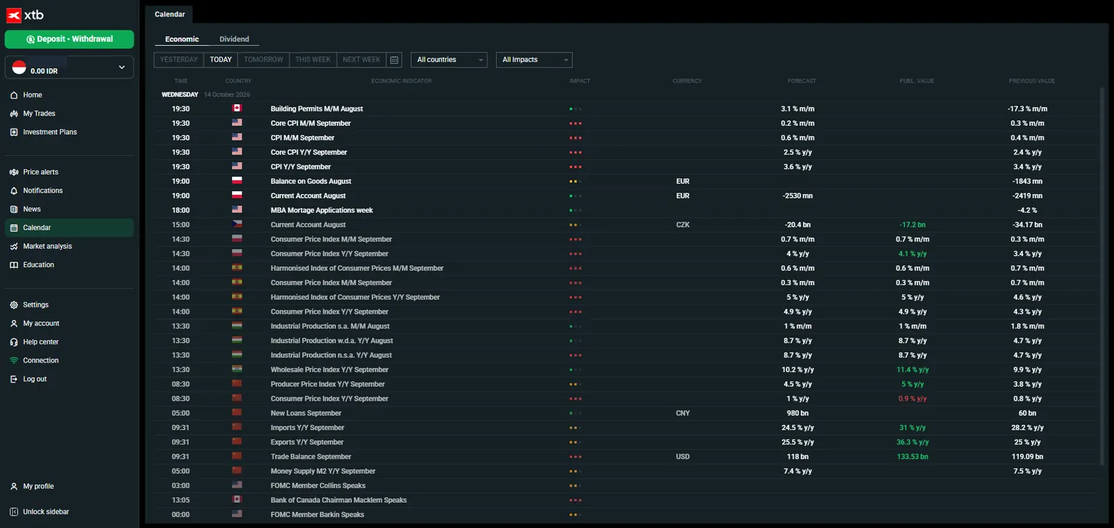
Task: Click the xtb logo
Action: click(x=25, y=15)
